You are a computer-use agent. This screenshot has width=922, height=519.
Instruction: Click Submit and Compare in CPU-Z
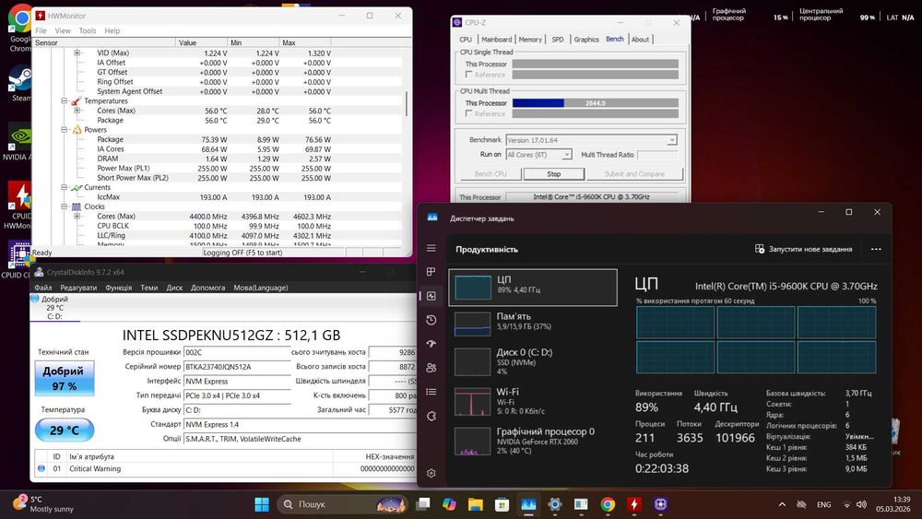(x=634, y=174)
